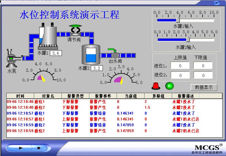
Task: Open the 数据显示 data display button
Action: 204,87
